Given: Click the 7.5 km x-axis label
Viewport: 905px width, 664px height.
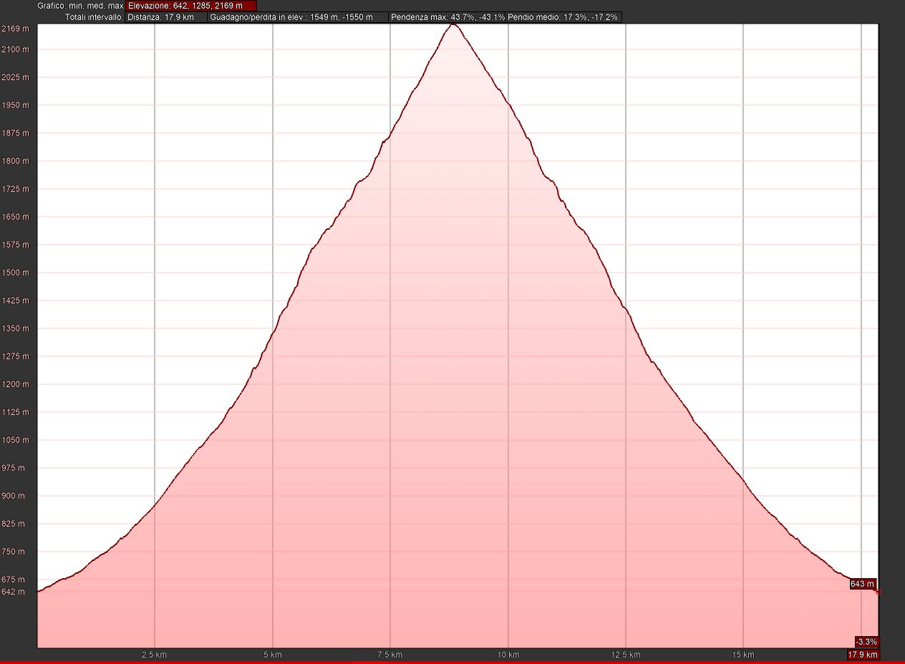Looking at the screenshot, I should (390, 655).
